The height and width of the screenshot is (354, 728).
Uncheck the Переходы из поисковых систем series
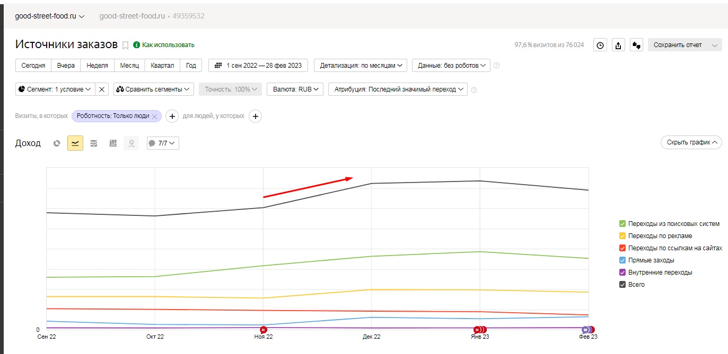coord(622,224)
